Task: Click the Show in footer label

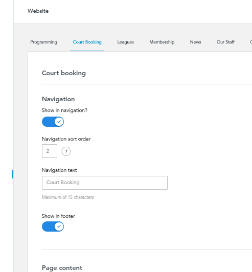Action: 58,216
